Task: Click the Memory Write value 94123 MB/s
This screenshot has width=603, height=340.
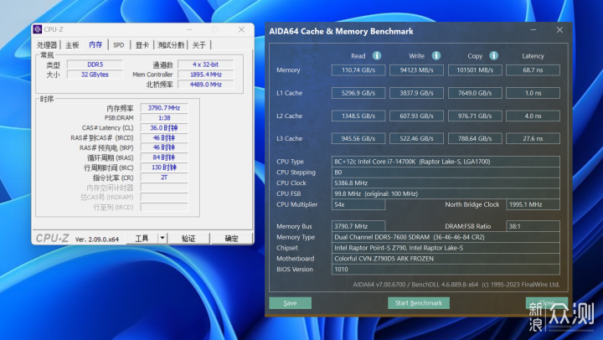Action: pyautogui.click(x=416, y=70)
